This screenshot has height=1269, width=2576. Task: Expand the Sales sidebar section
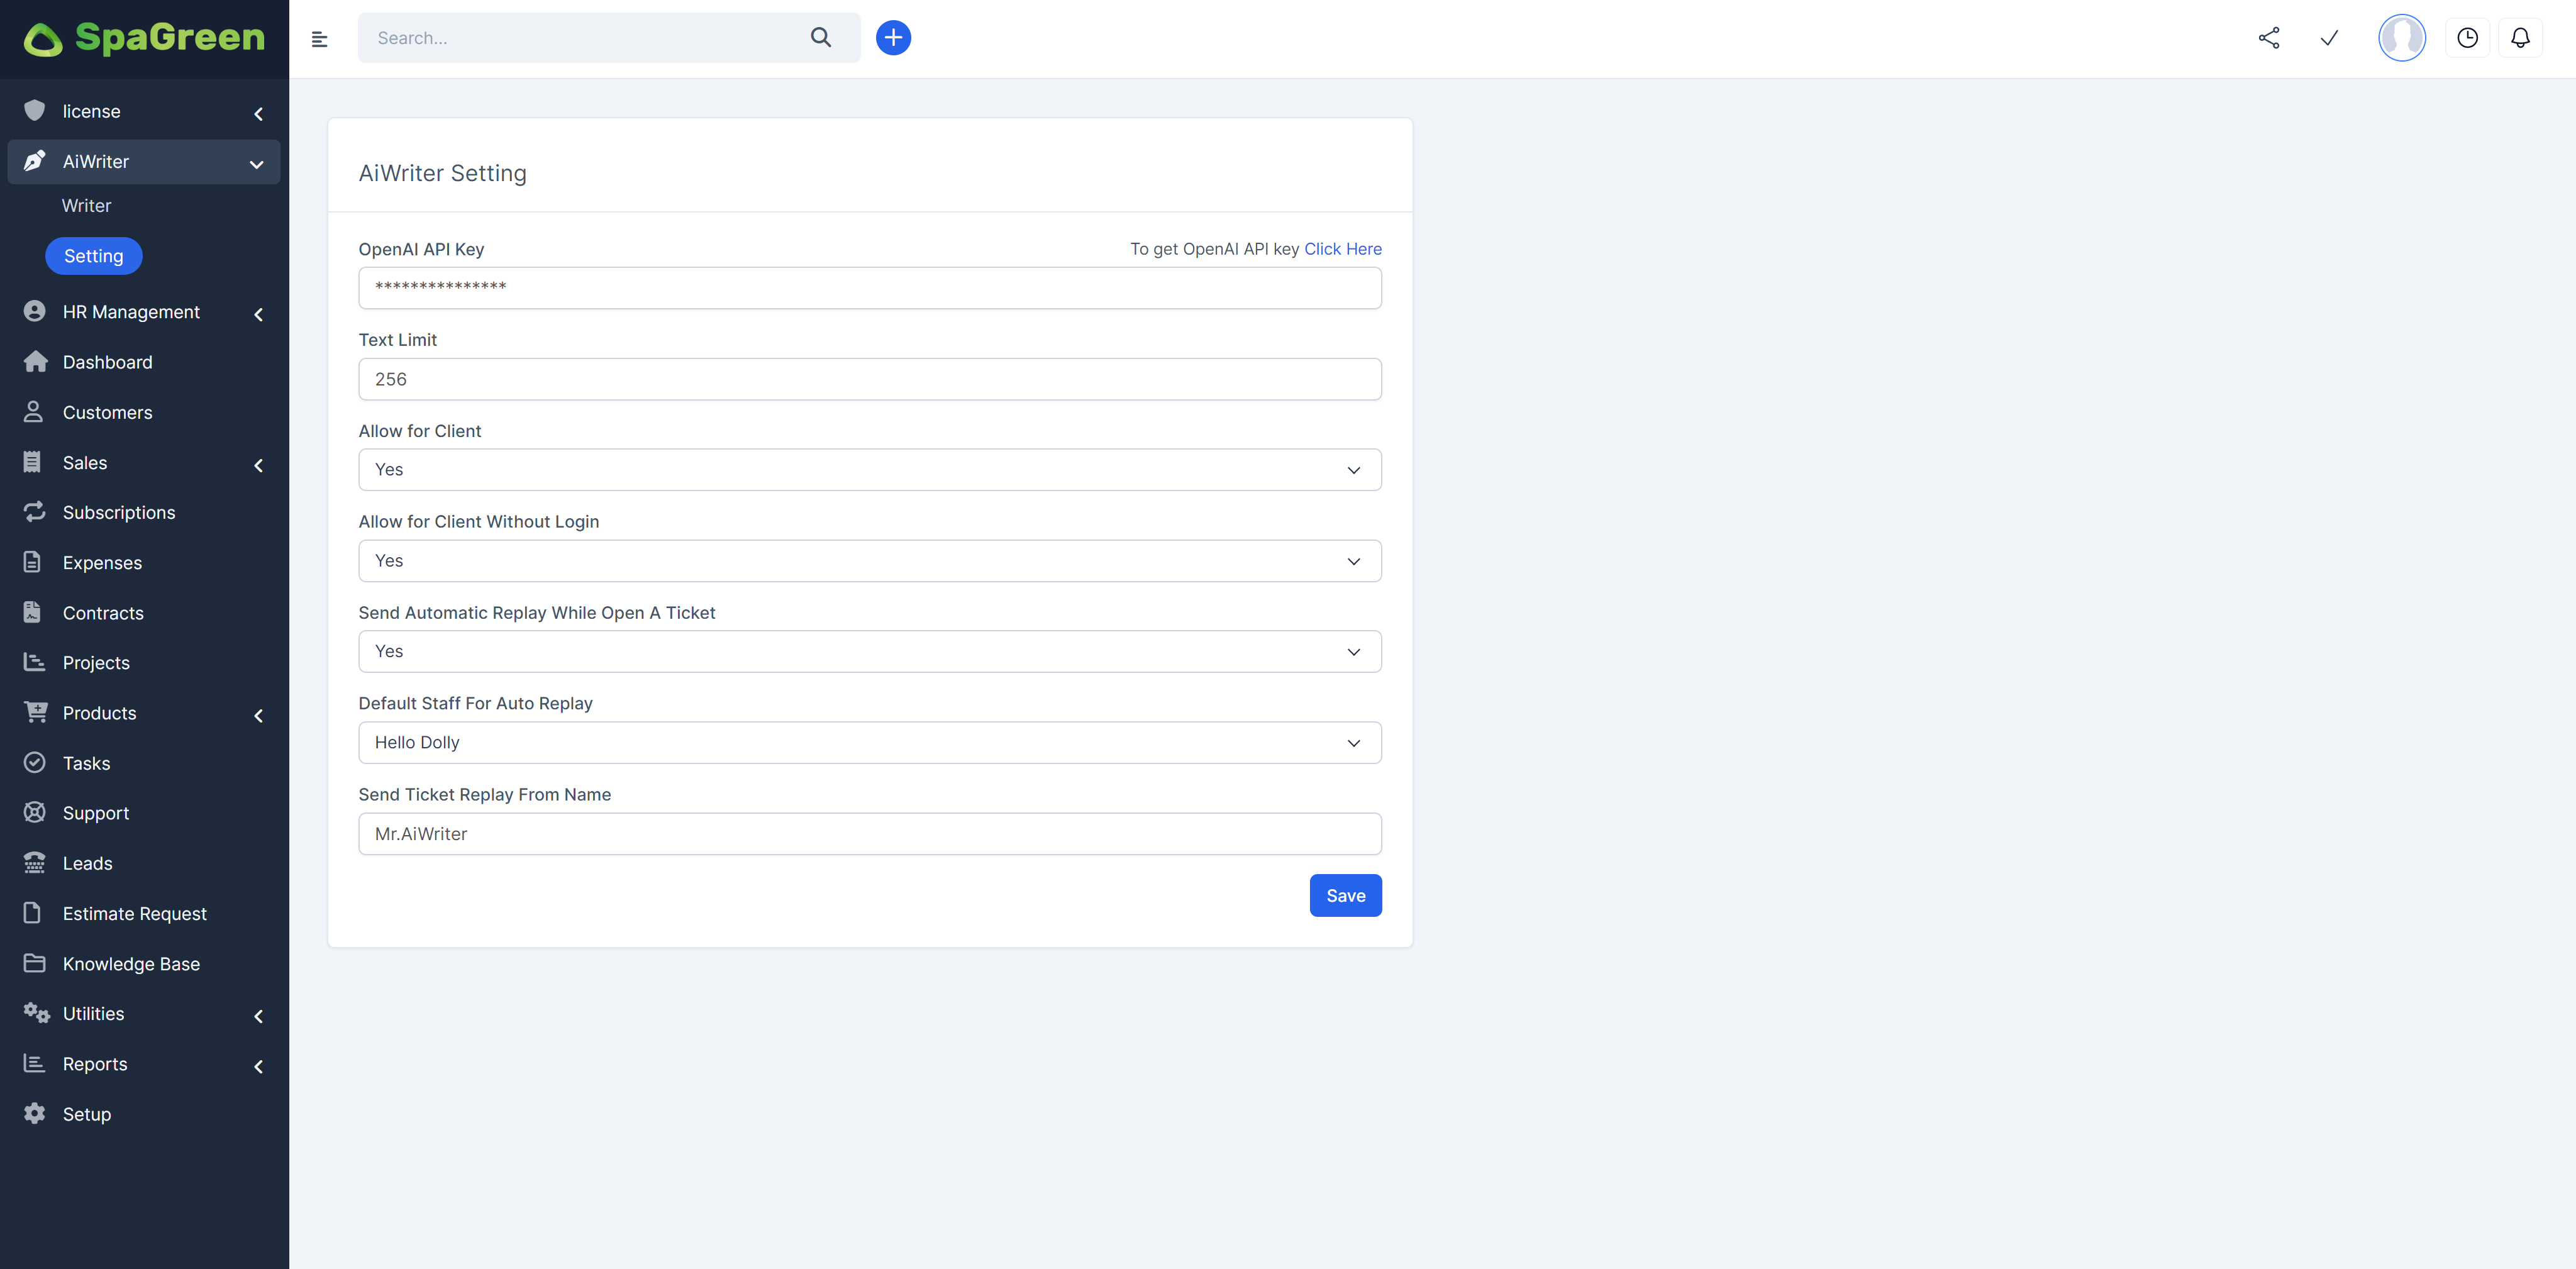click(258, 464)
